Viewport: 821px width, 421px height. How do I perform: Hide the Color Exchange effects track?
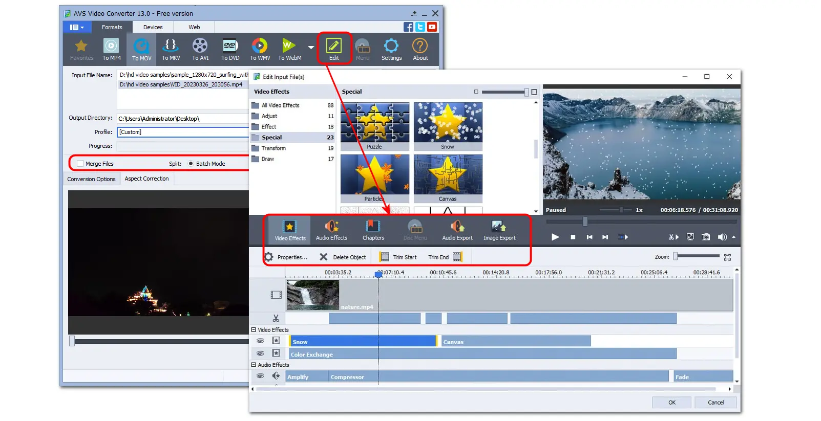(260, 353)
